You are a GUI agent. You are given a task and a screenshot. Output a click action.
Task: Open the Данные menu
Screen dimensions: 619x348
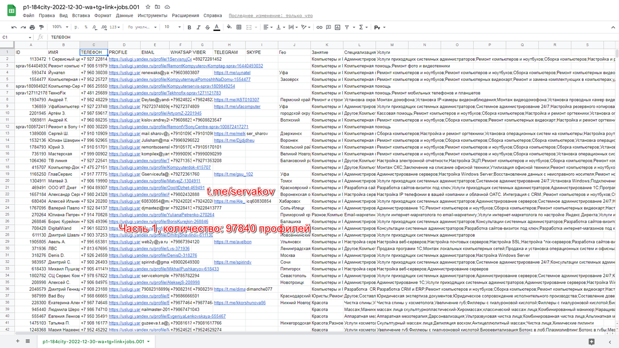point(124,15)
